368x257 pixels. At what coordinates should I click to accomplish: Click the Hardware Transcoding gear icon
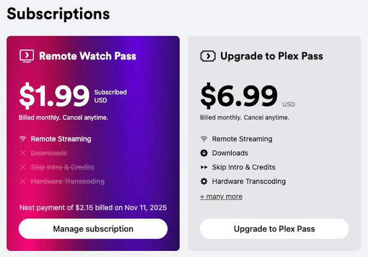(x=204, y=181)
